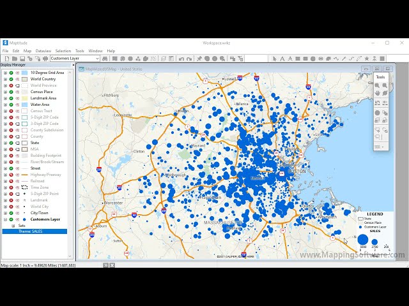Toggle visibility of County layer

pyautogui.click(x=12, y=136)
